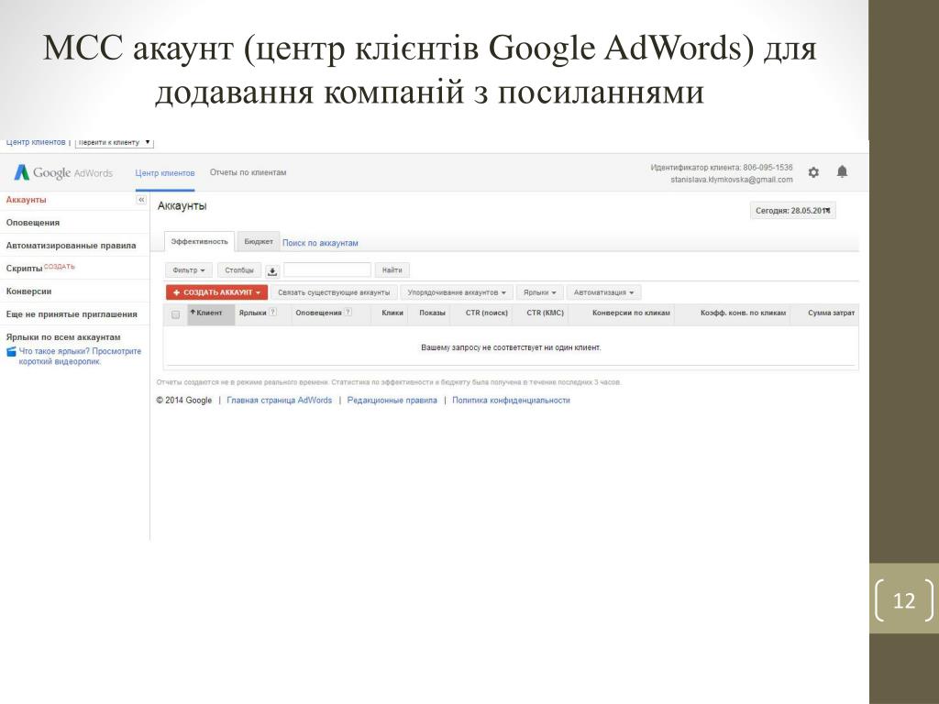
Task: Switch to the Центр клиентов tab
Action: 165,173
